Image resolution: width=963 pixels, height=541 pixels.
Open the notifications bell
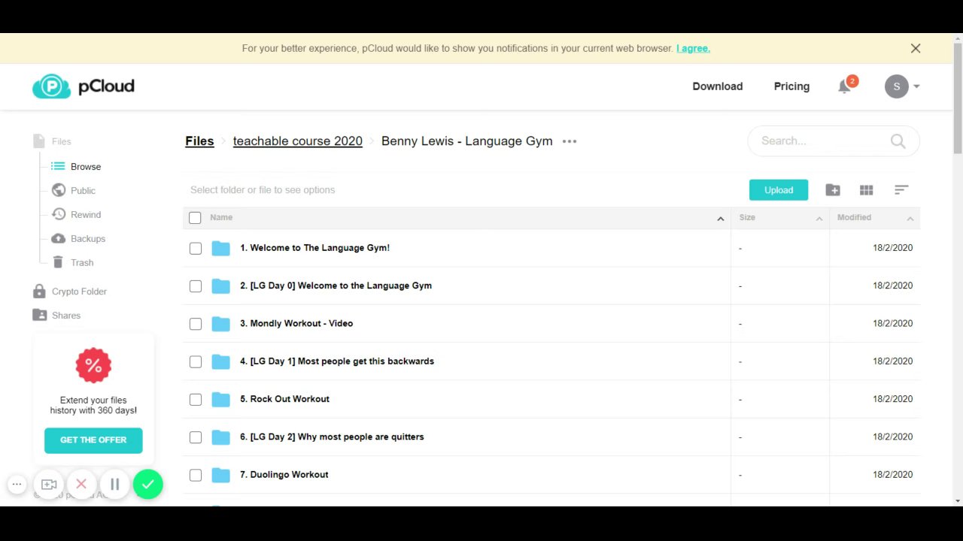pyautogui.click(x=845, y=86)
